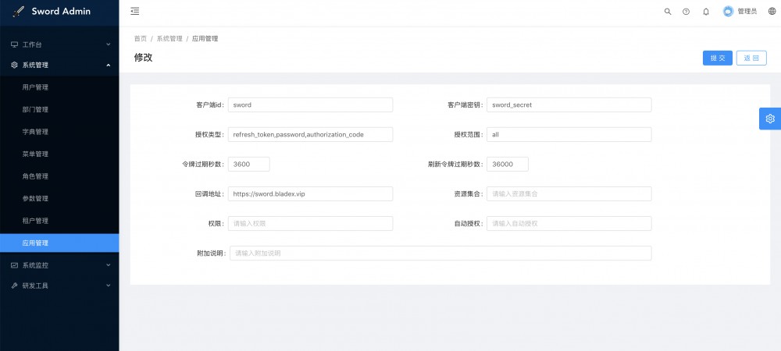Expand the 研发工具 menu chevron
This screenshot has height=351, width=781.
coord(108,286)
